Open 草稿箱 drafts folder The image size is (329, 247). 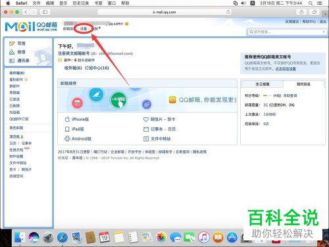14,93
